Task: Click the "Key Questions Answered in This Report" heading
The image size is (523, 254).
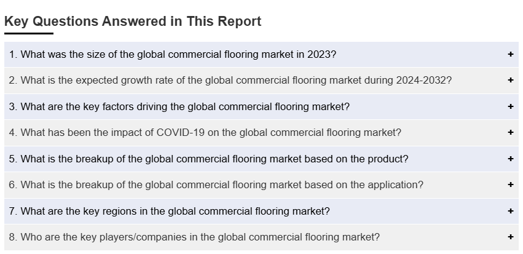Action: pos(133,22)
